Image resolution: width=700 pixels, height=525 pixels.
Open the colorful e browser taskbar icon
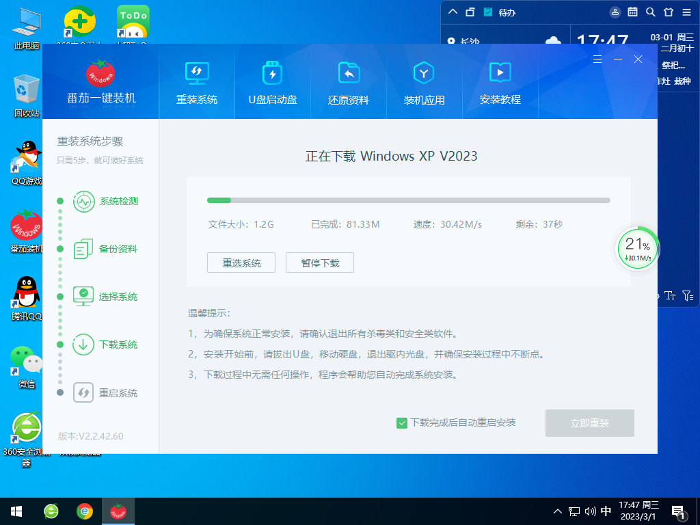point(84,511)
